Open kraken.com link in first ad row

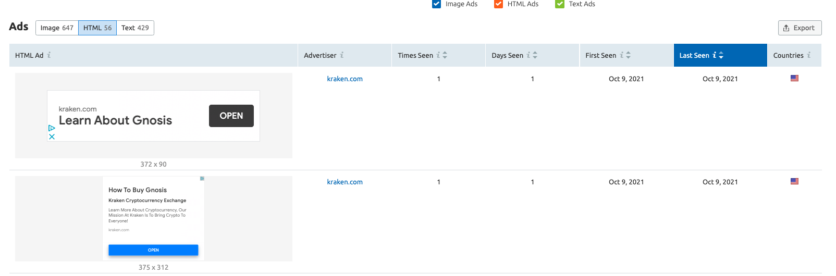click(x=345, y=79)
